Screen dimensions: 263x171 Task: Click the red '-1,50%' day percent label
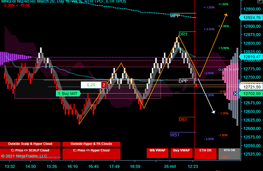click(x=223, y=135)
